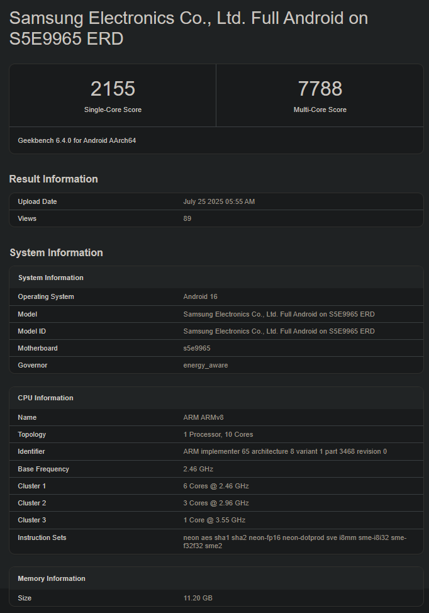Click the System Information table header
Image resolution: width=429 pixels, height=613 pixels.
[x=51, y=278]
